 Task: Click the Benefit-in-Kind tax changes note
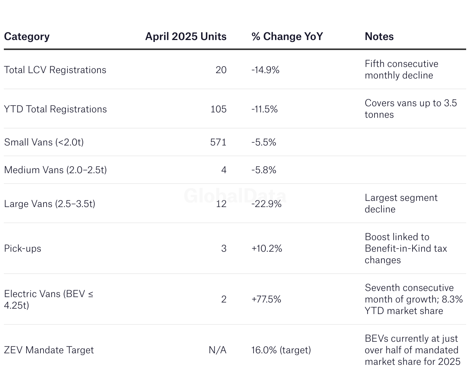coord(406,248)
